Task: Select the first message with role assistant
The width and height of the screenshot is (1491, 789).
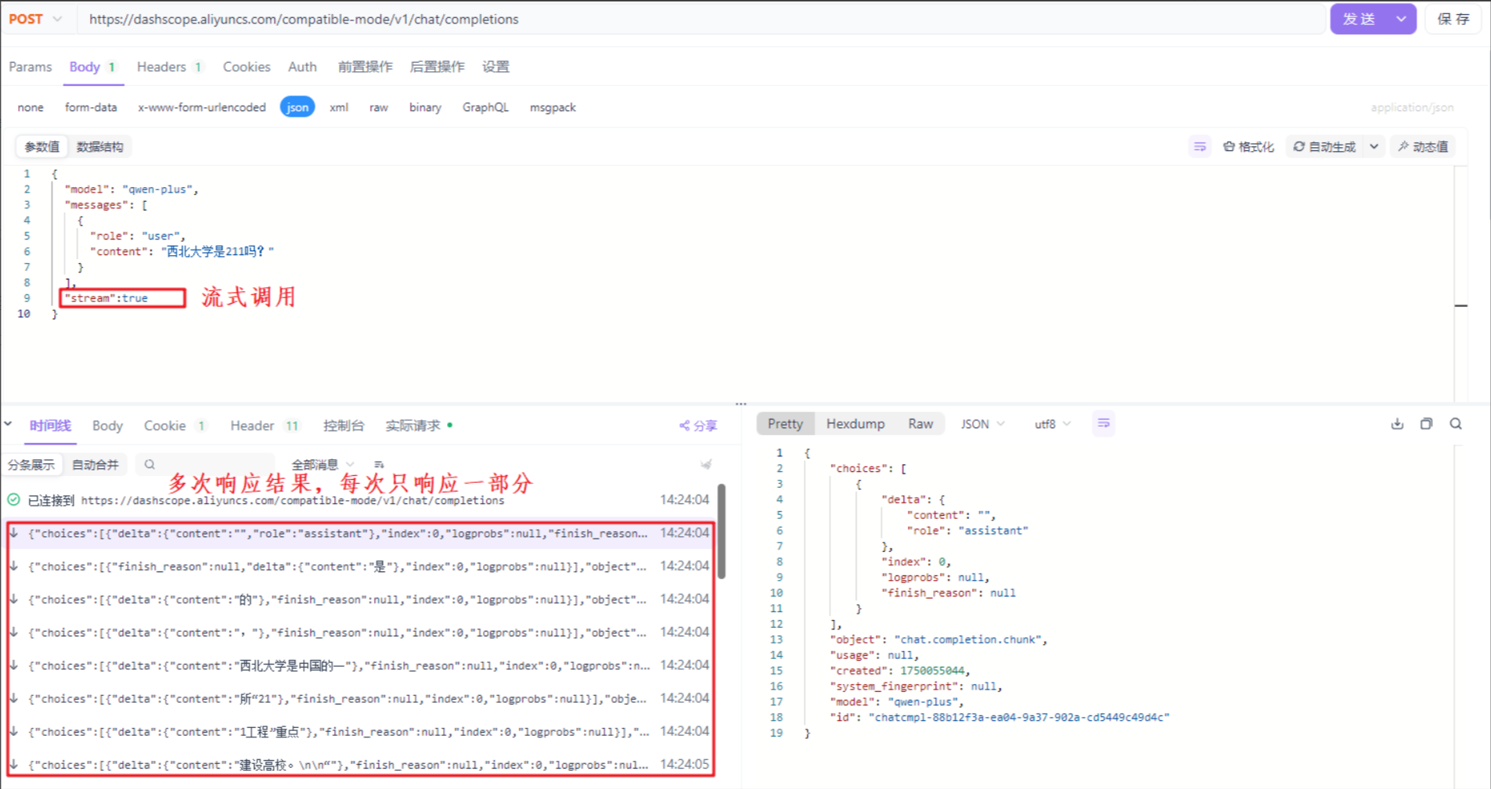Action: tap(360, 534)
